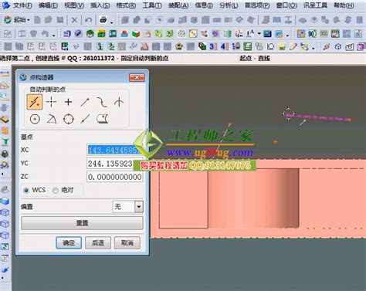Open the 文件(F) menu
The width and height of the screenshot is (366, 291).
(22, 5)
